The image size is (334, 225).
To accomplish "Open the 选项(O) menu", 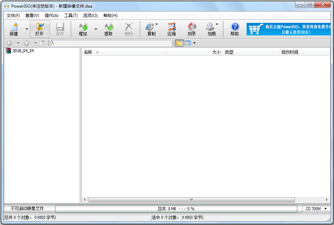I will 90,16.
